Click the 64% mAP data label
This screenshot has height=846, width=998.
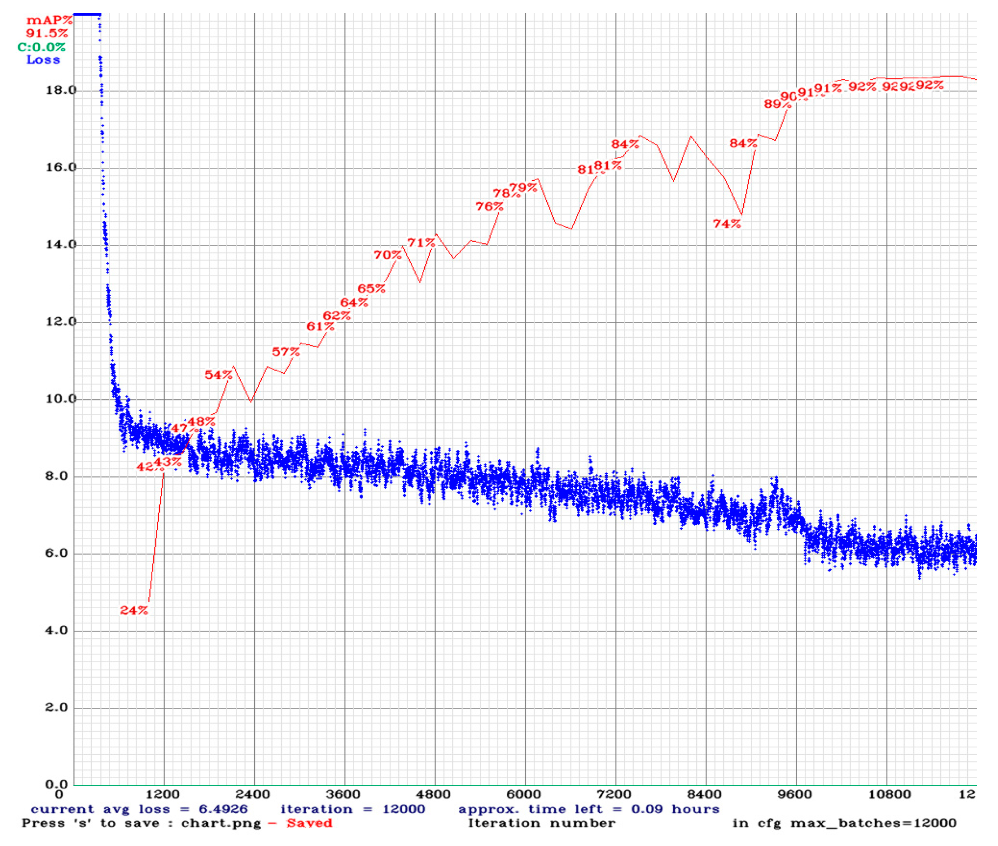pos(354,303)
